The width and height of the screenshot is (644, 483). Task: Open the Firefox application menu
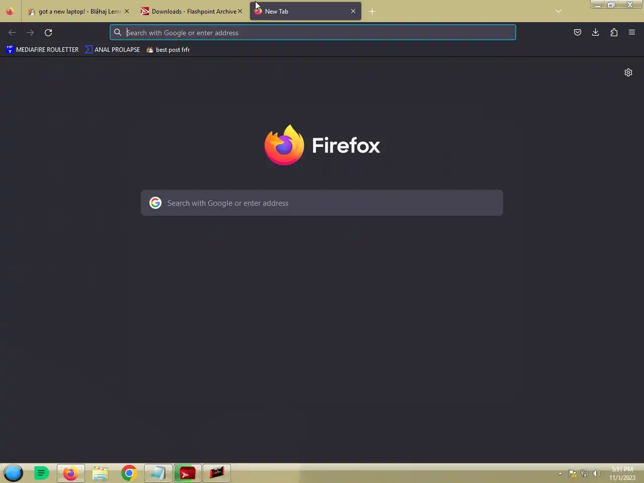click(x=632, y=33)
